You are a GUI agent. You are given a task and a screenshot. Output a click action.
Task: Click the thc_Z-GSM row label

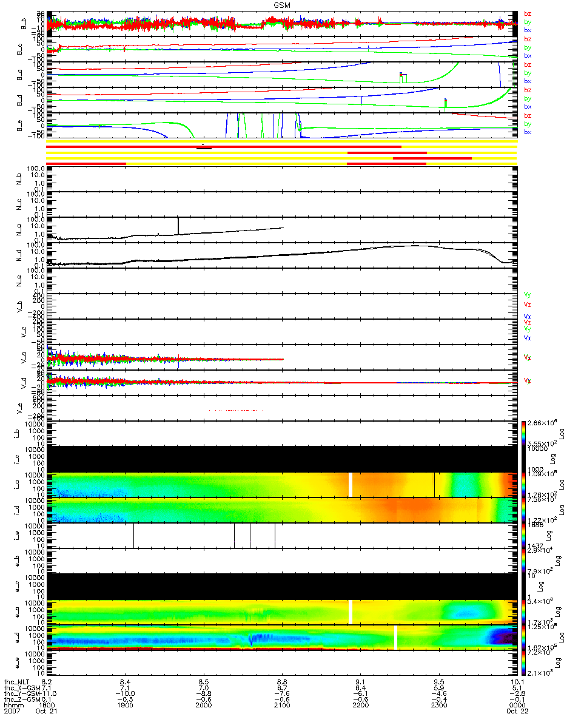coord(22,699)
